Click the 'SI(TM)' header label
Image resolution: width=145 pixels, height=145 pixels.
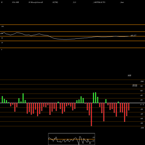click(55, 2)
